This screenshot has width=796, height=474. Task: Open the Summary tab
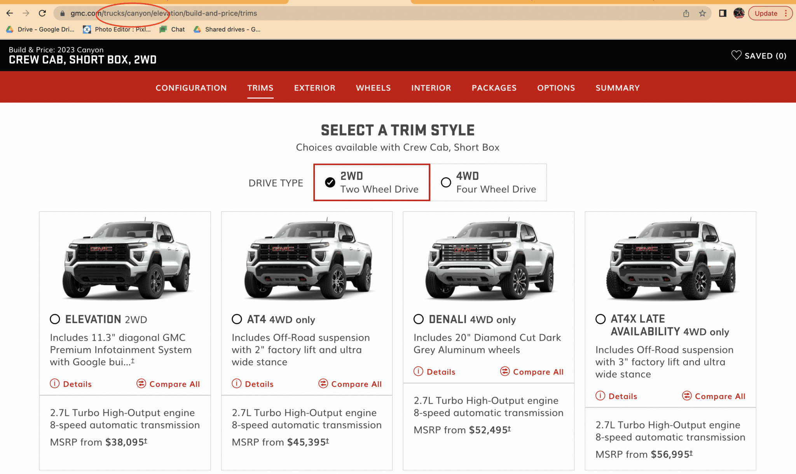point(618,88)
